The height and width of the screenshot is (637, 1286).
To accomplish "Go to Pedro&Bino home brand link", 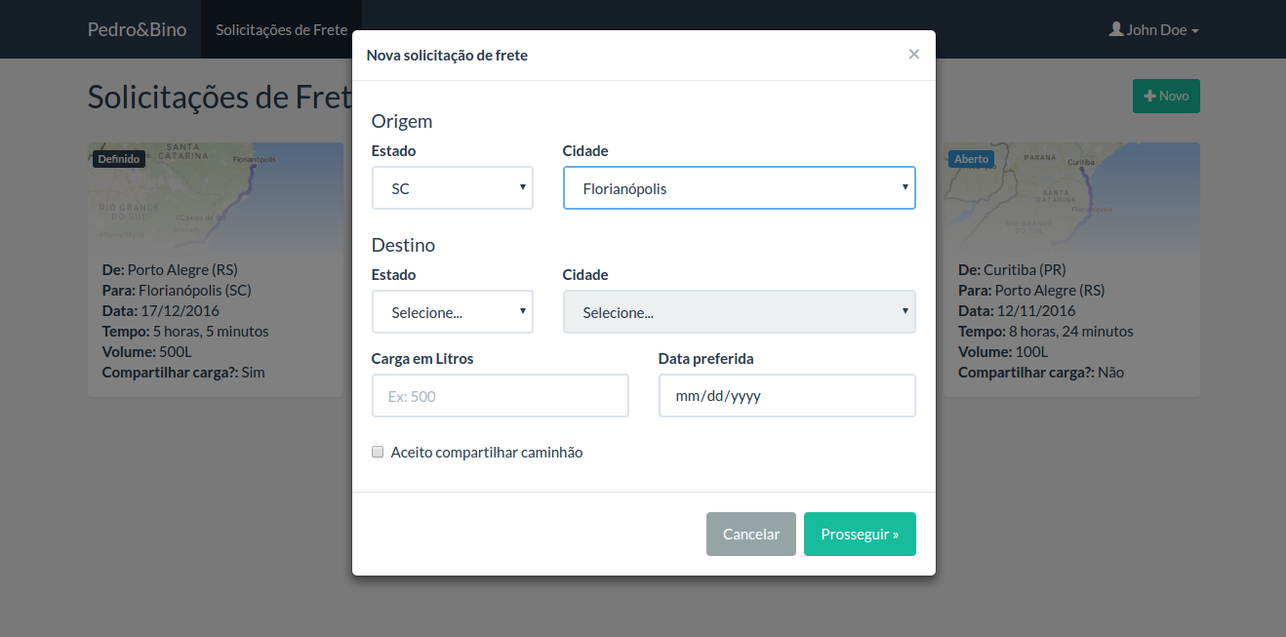I will pyautogui.click(x=137, y=29).
